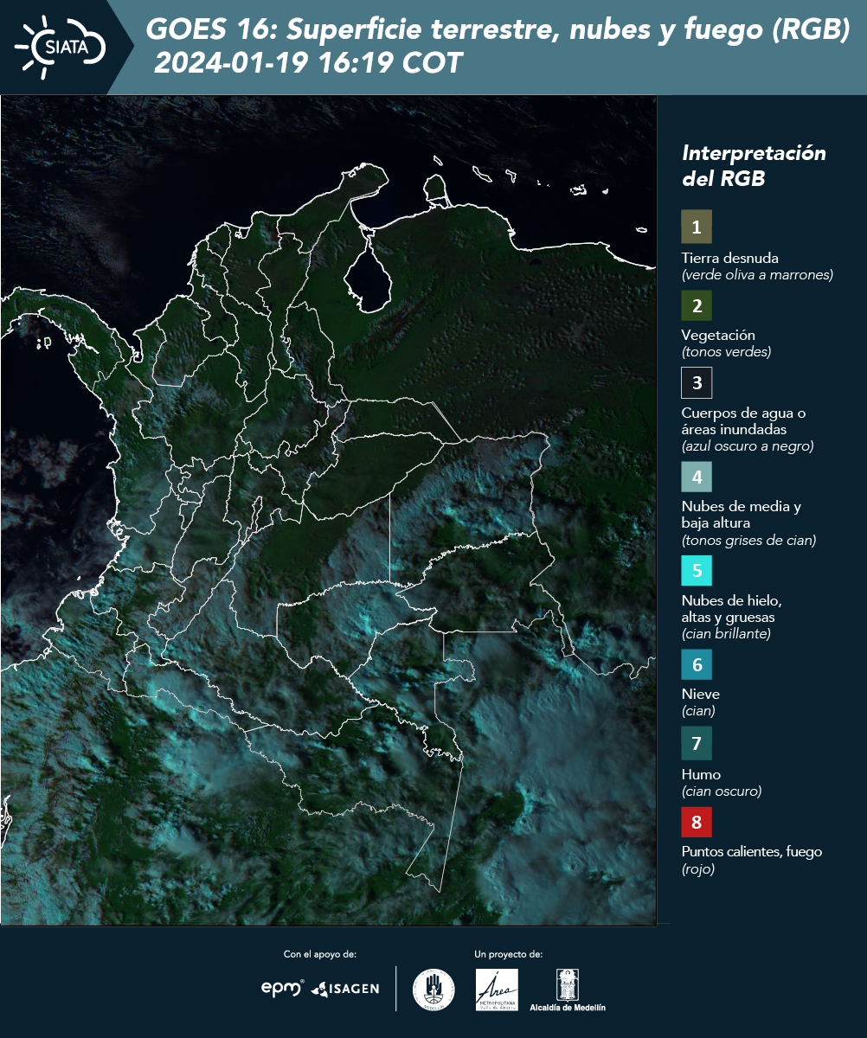Click the label "Nubes de media y baja altura"

742,515
